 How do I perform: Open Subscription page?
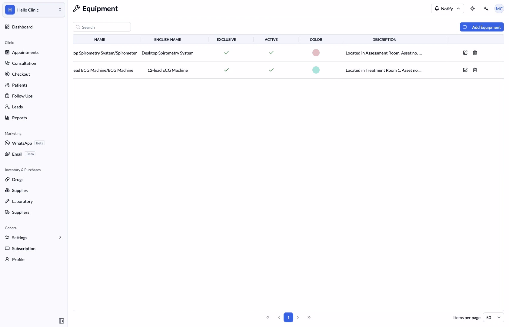coord(34,249)
